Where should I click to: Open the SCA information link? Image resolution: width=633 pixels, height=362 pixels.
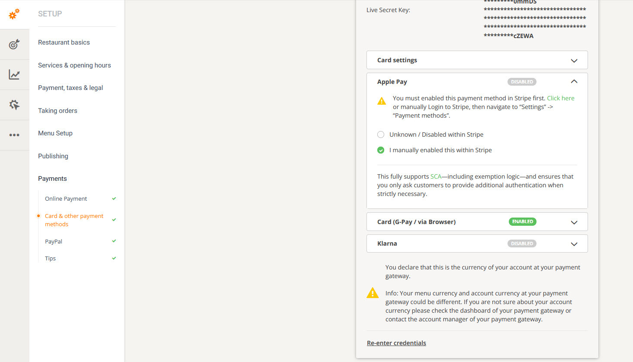[x=436, y=176]
